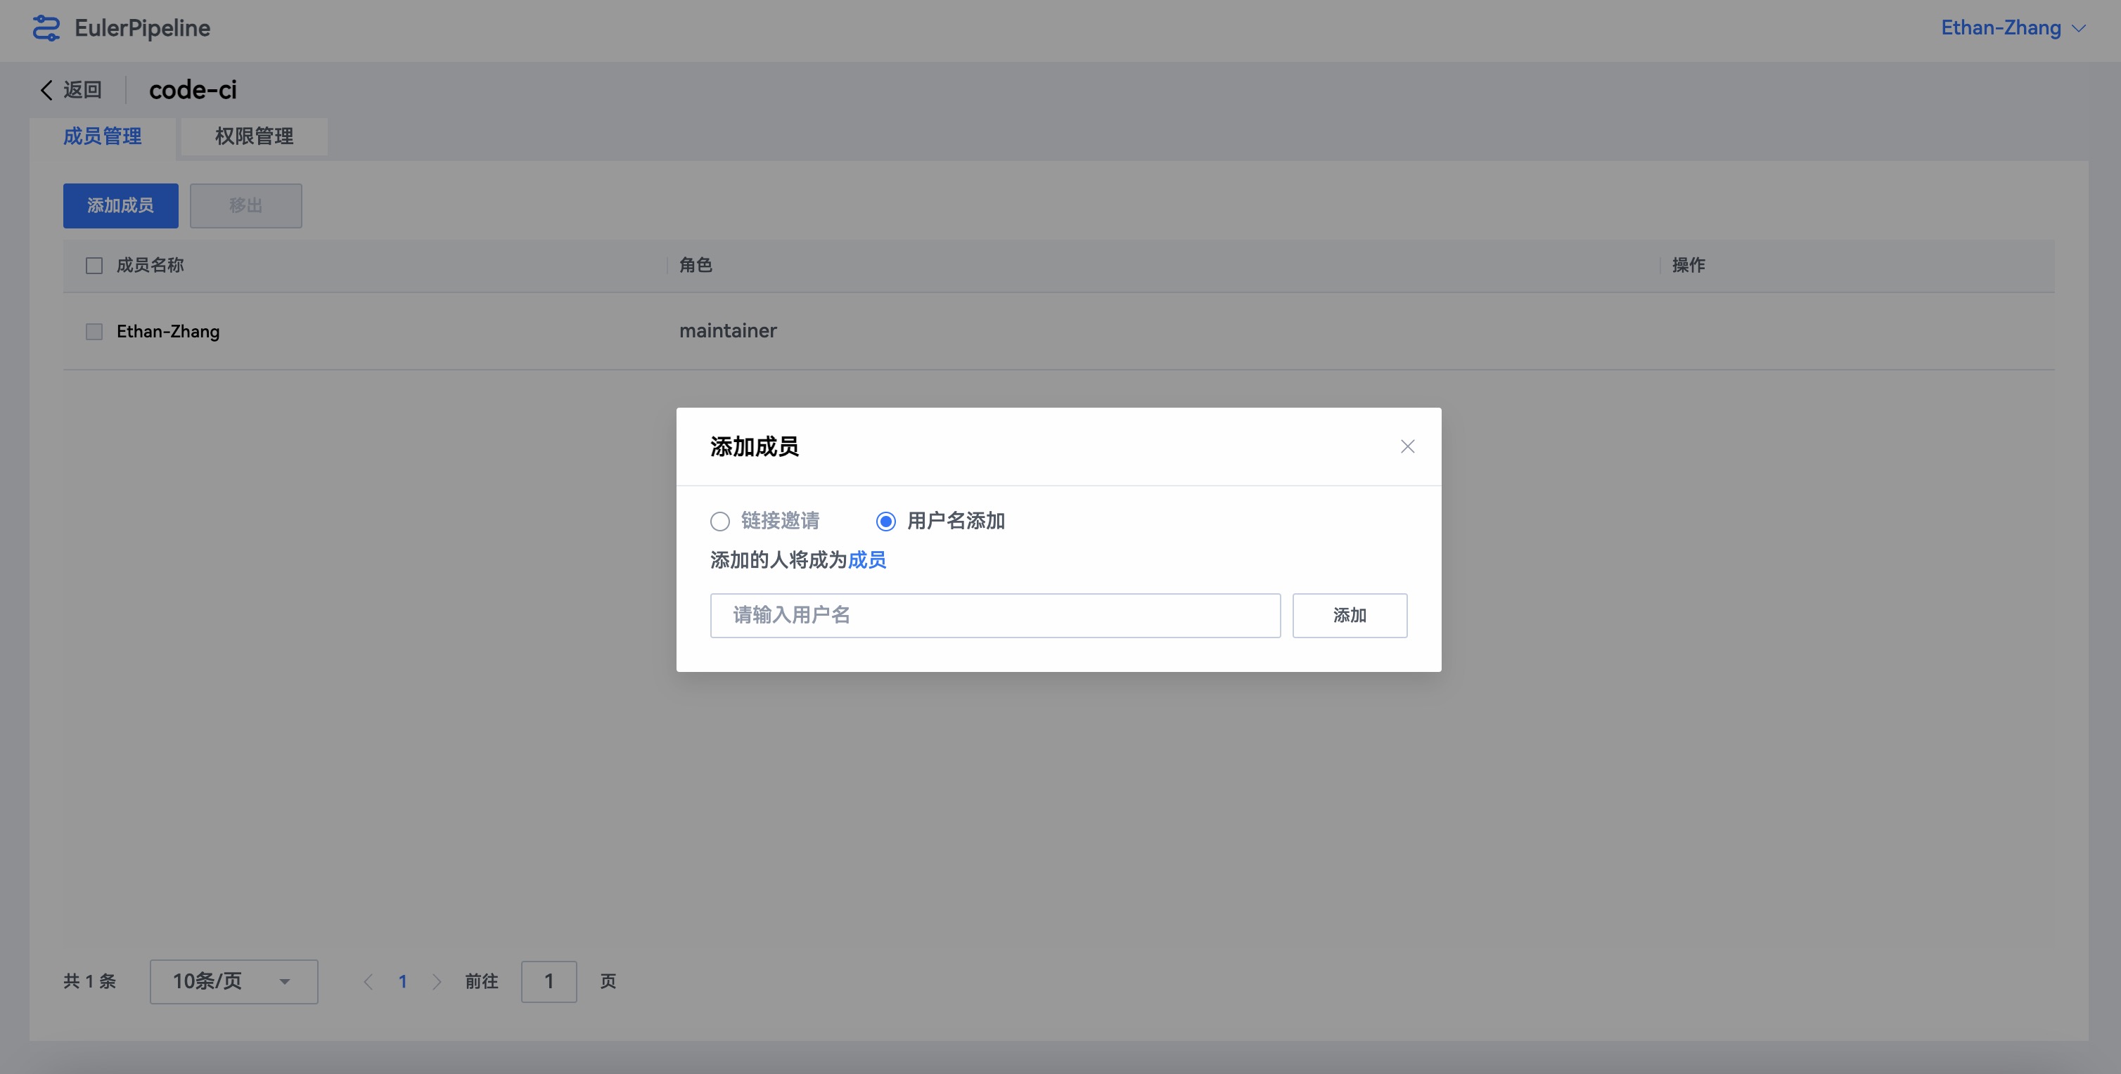
Task: Close the 添加成员 dialog with X
Action: (x=1407, y=446)
